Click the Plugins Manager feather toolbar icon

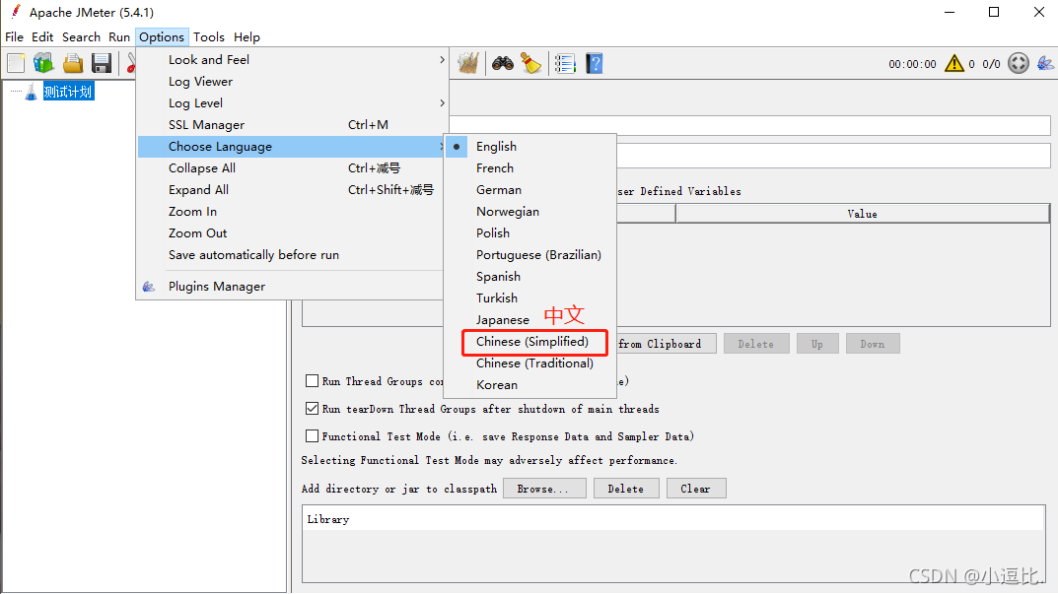[x=1045, y=63]
